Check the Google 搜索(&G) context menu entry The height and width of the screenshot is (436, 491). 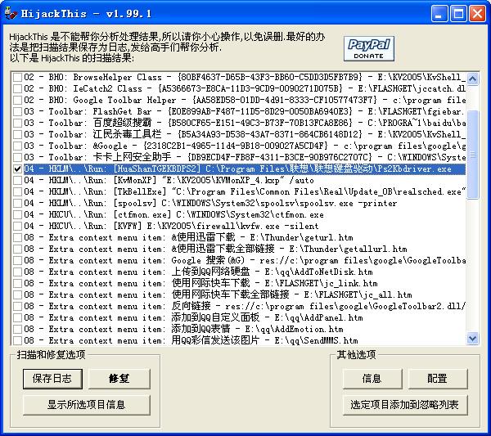click(x=17, y=260)
